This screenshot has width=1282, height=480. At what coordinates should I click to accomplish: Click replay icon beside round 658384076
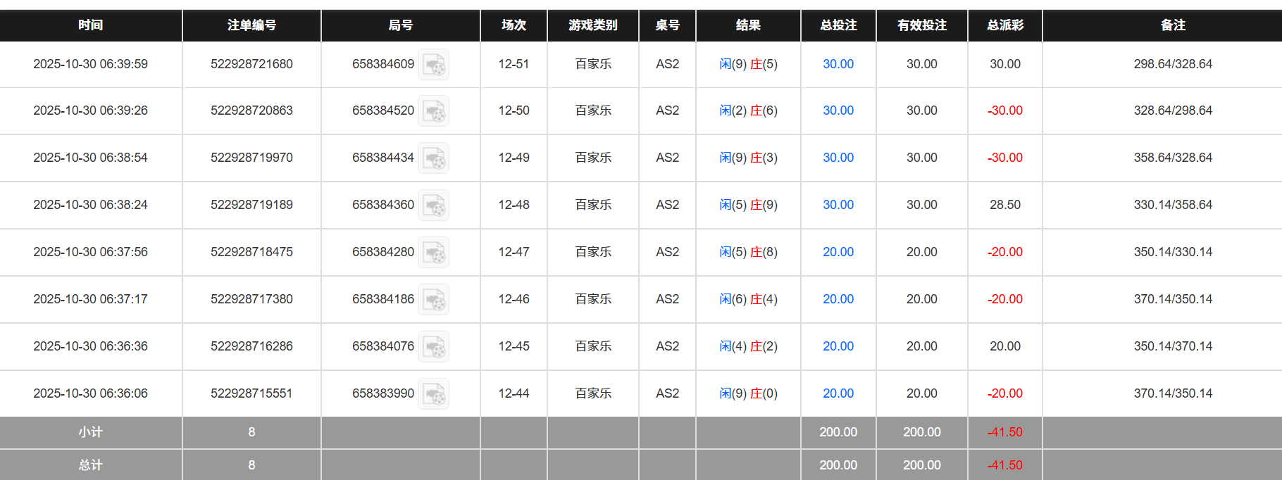click(434, 347)
